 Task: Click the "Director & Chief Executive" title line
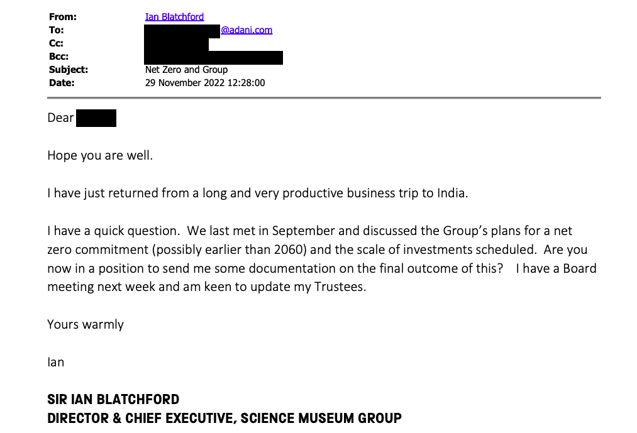[x=224, y=418]
